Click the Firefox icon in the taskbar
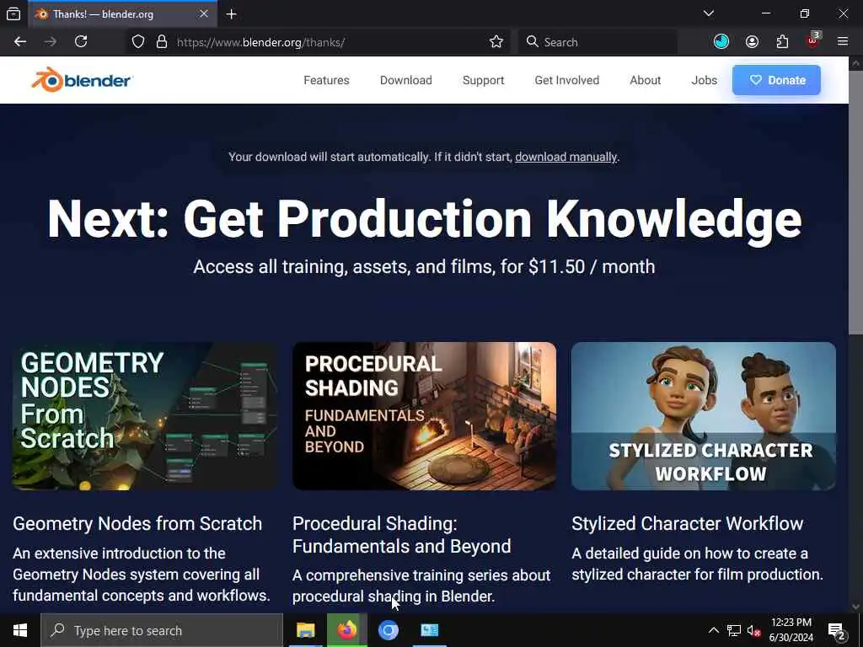The image size is (863, 647). click(x=346, y=630)
